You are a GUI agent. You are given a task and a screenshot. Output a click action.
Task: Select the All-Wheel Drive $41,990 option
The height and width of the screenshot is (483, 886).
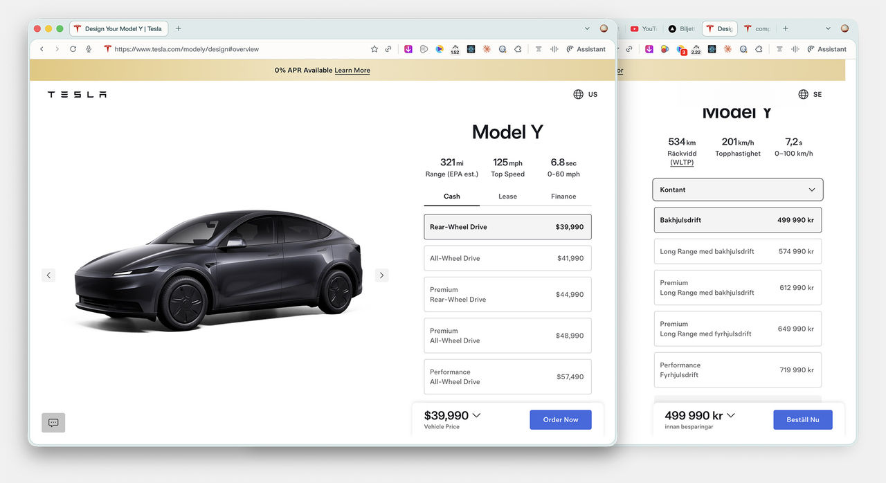point(507,258)
